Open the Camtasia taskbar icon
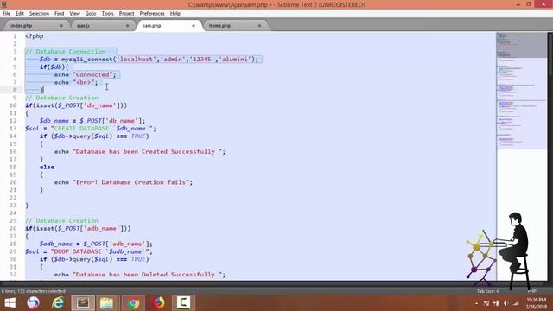This screenshot has width=553, height=311. (183, 303)
